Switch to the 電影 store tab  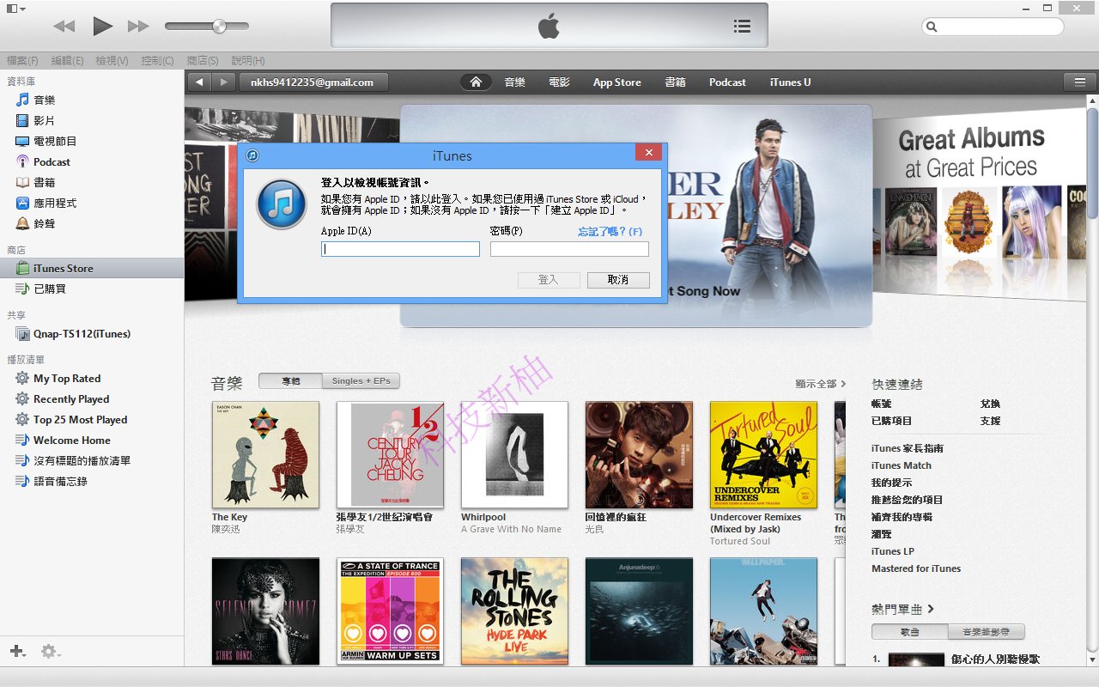click(x=559, y=82)
